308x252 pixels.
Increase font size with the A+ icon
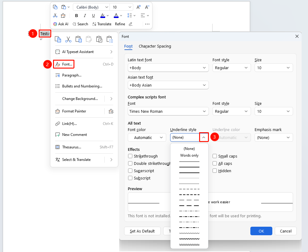138,7
